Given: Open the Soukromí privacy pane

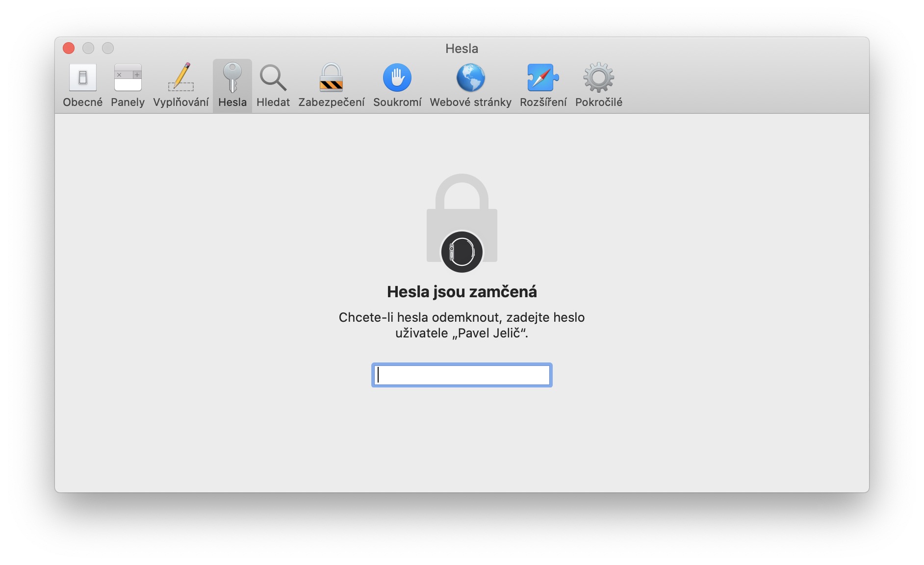Looking at the screenshot, I should coord(397,85).
